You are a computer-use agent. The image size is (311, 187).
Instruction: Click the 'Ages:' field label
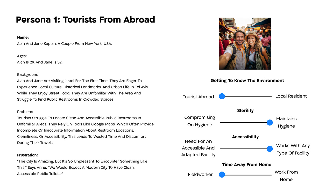coord(22,56)
